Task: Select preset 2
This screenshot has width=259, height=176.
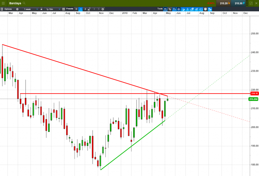Action: (85, 9)
